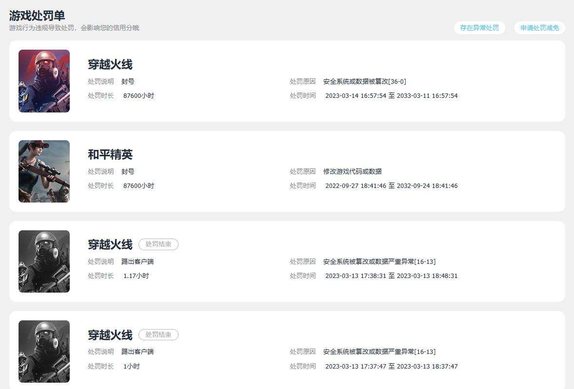
Task: Click the 处罚结束 badge on the 1.17小时 card
Action: (x=158, y=244)
